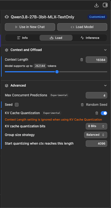Click the Advanced layers stack icon
Screen dimensions: 111x208
(x=6, y=86)
